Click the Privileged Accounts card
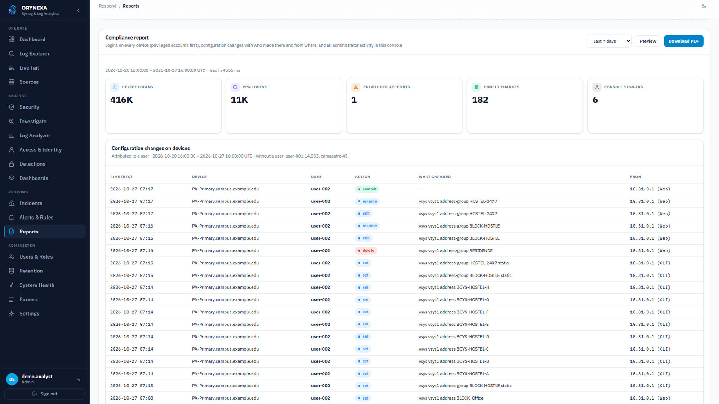Screen dimensions: 719x404 point(404,106)
